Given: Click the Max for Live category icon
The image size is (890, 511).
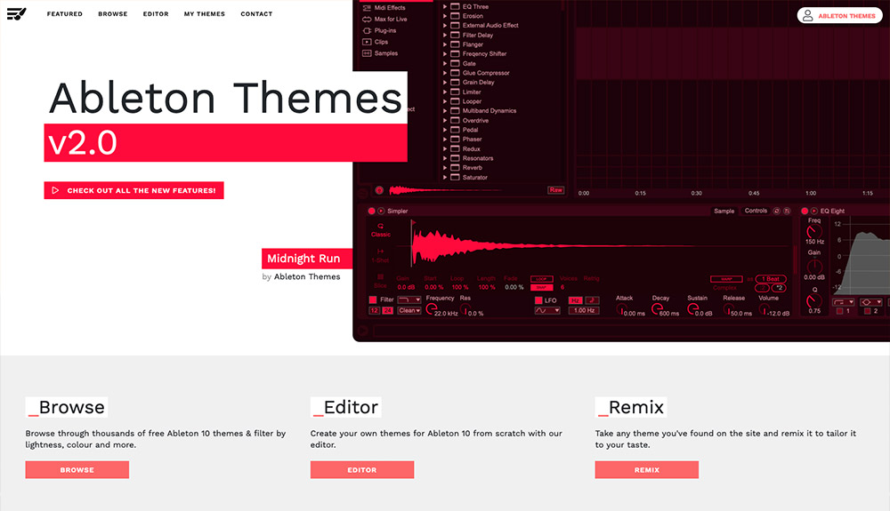Looking at the screenshot, I should (x=367, y=19).
